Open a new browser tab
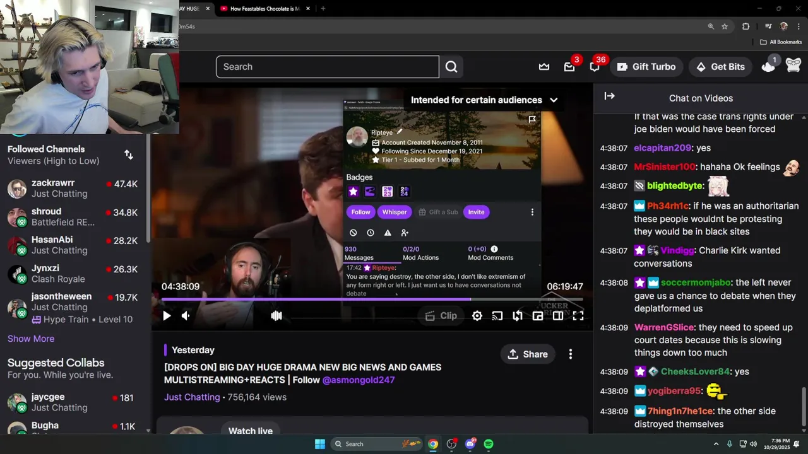This screenshot has height=454, width=808. [323, 9]
